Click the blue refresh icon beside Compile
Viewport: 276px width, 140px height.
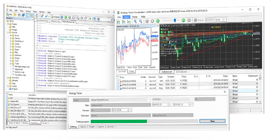pyautogui.click(x=62, y=17)
